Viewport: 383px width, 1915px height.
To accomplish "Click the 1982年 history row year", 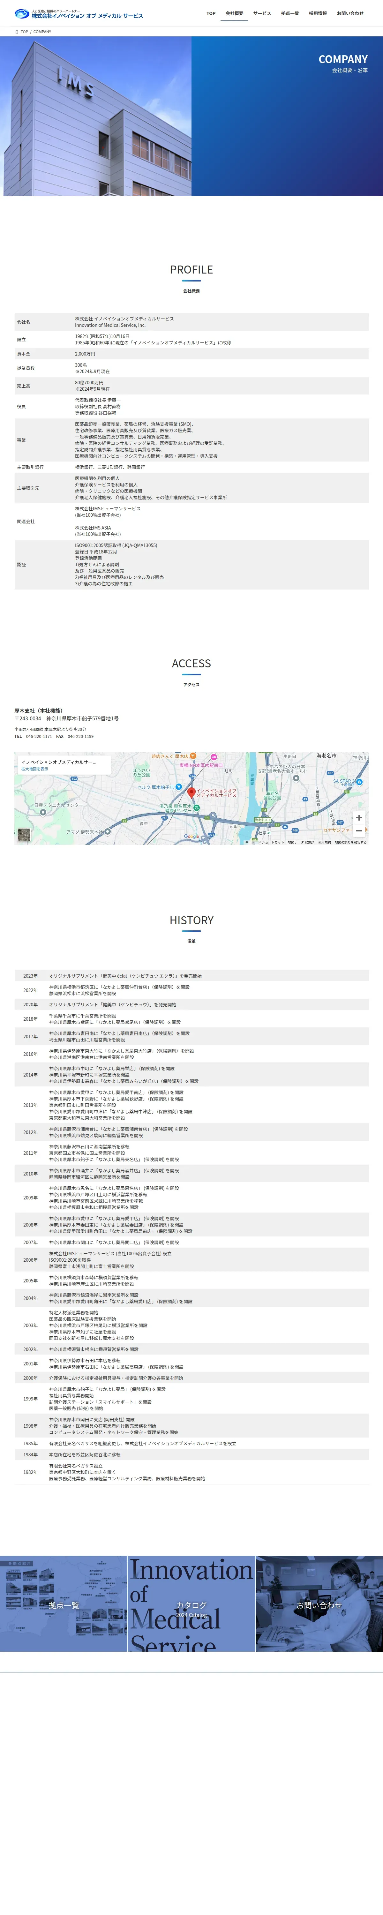I will 31,1472.
